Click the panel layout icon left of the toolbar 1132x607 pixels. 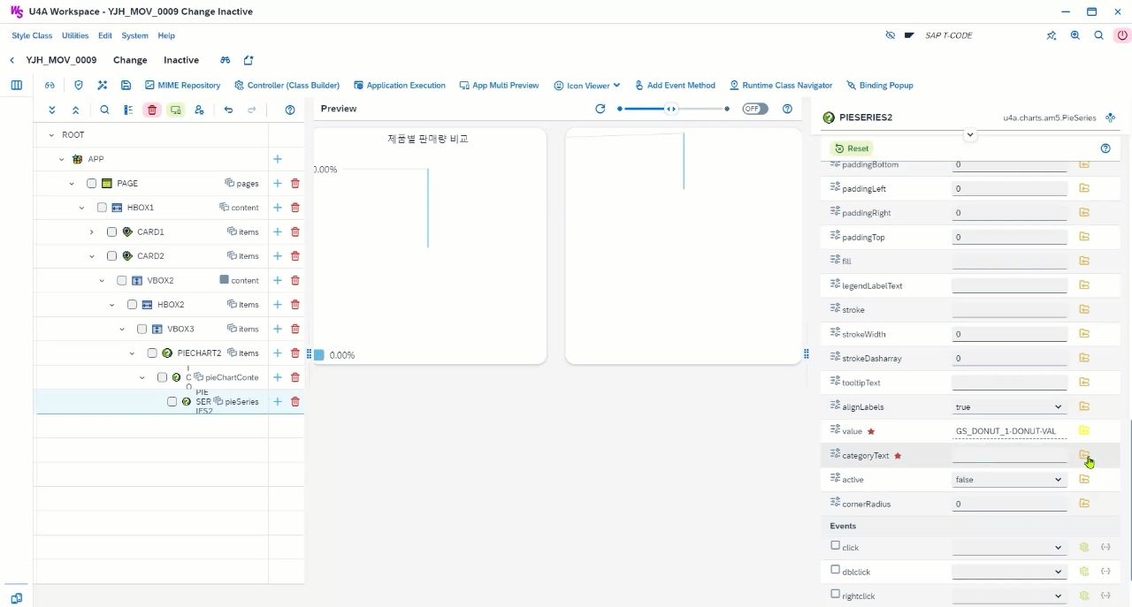pos(16,86)
